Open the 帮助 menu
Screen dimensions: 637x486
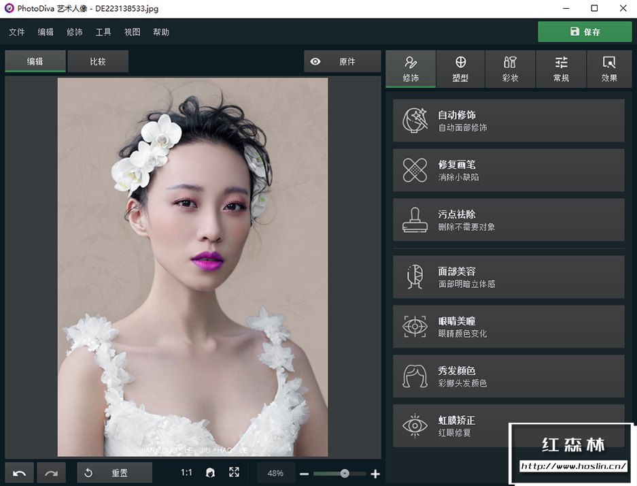[x=161, y=32]
